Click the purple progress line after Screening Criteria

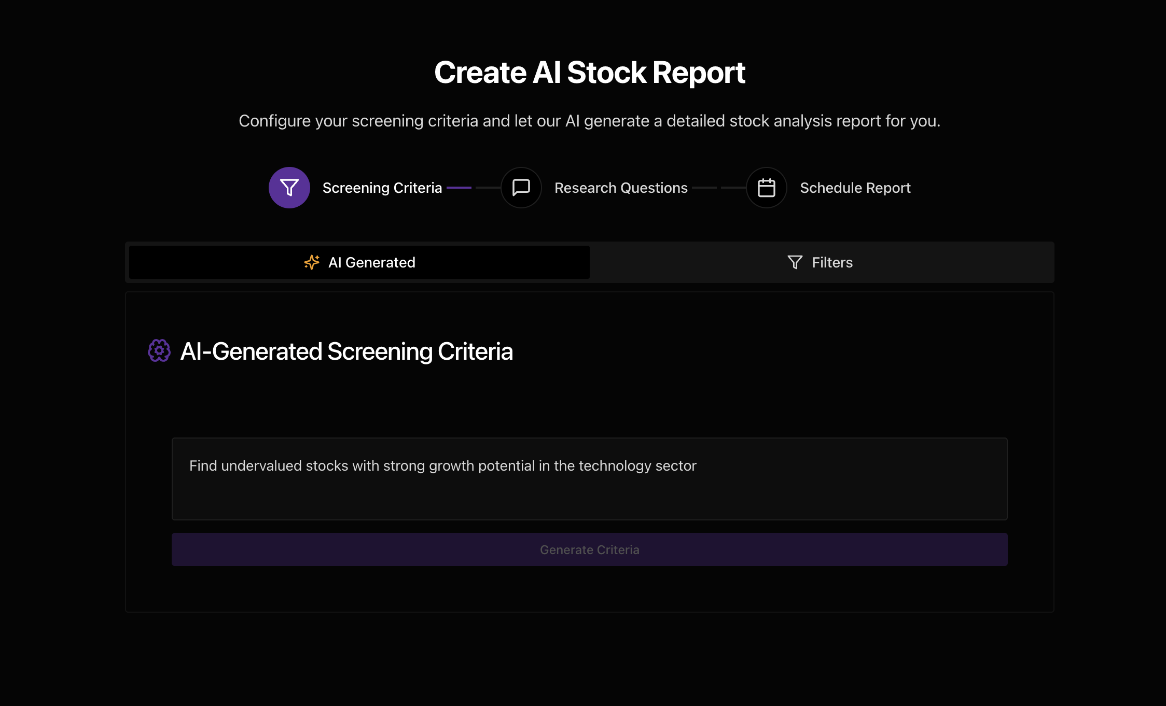[x=459, y=188]
